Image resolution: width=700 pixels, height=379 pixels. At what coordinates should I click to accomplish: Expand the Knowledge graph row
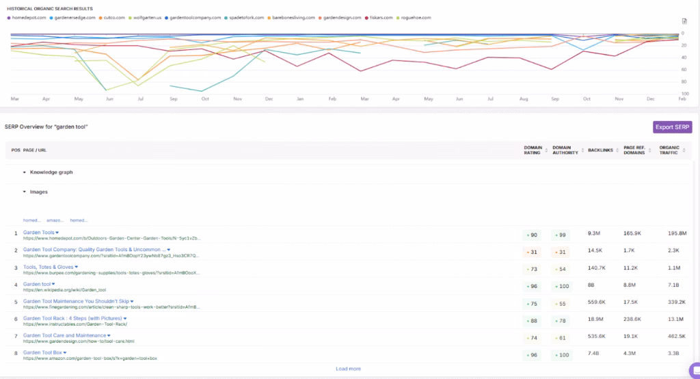pos(25,172)
